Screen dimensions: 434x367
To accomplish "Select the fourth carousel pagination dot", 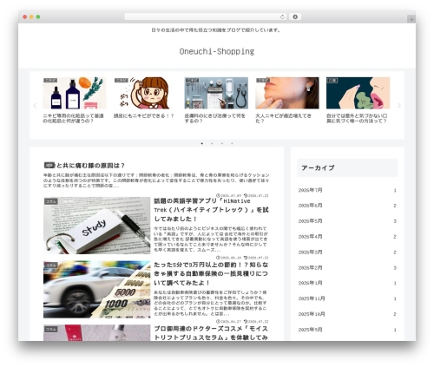I will click(232, 143).
